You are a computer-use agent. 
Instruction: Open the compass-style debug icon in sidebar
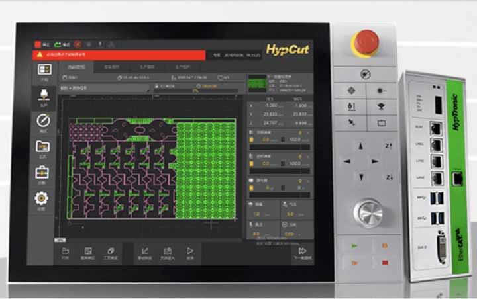click(44, 120)
